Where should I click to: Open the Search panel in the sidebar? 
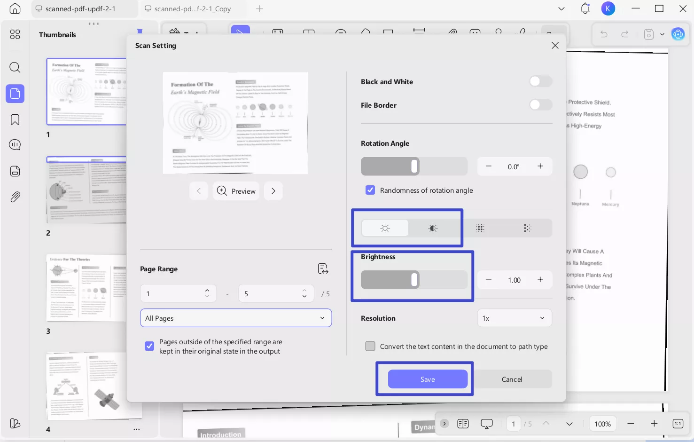[x=15, y=67]
